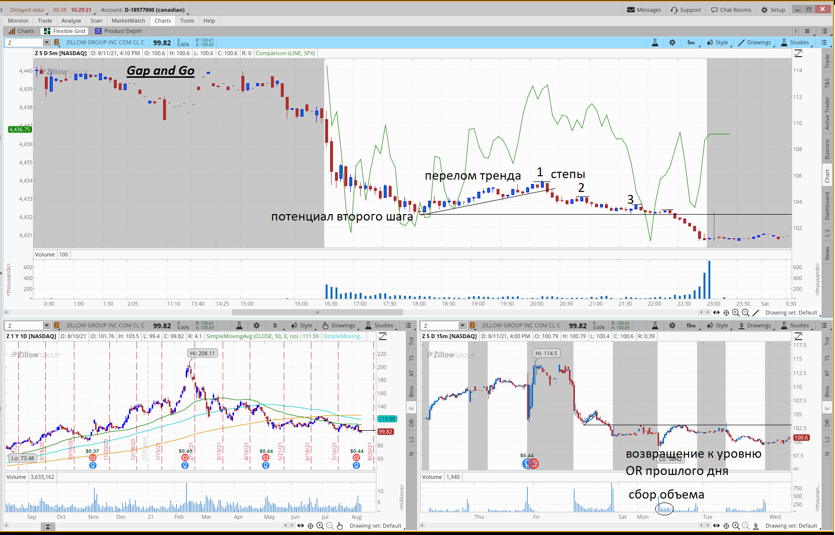Screen dimensions: 835x535
Task: Open Style menu in bottom-right chart
Action: (717, 325)
